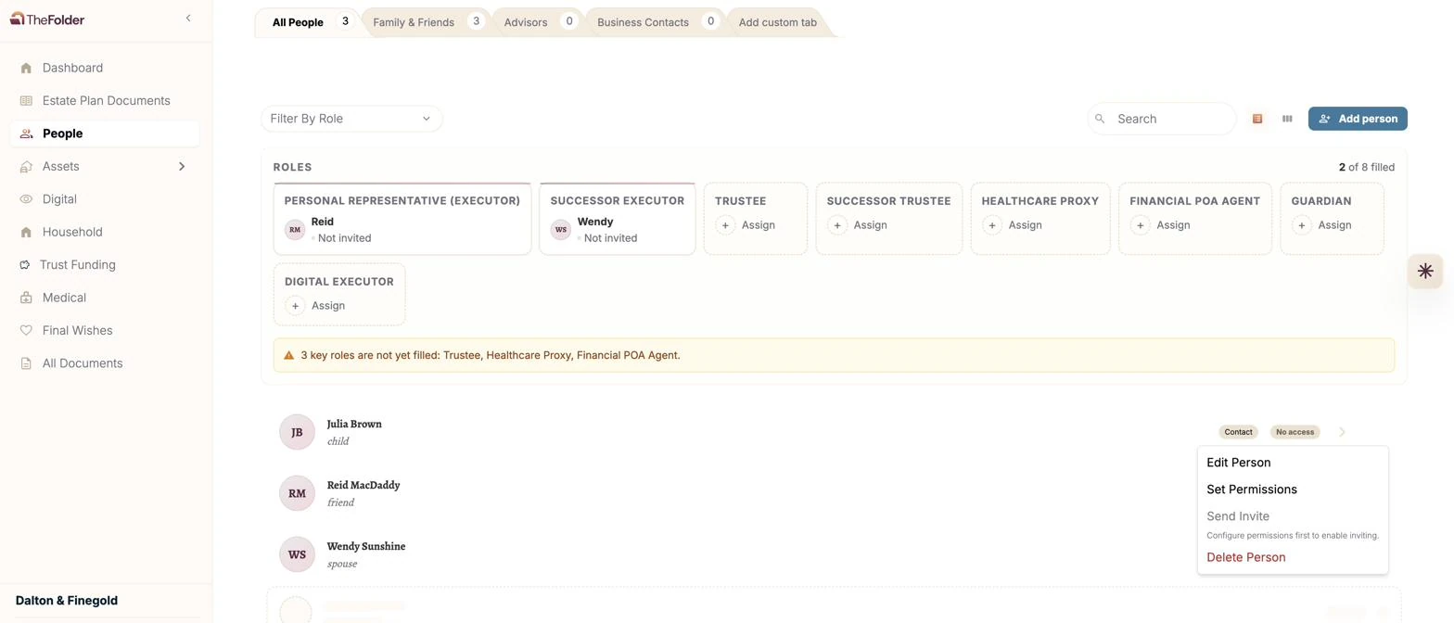1454x623 pixels.
Task: Expand Julia Brown row chevron
Action: pyautogui.click(x=1342, y=432)
